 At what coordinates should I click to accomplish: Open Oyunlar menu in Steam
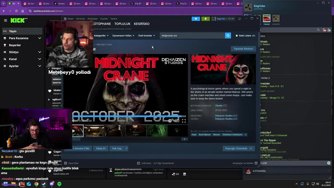(x=104, y=19)
